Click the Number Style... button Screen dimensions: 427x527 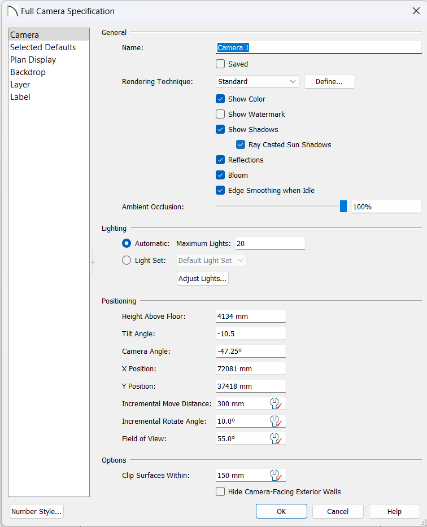37,511
